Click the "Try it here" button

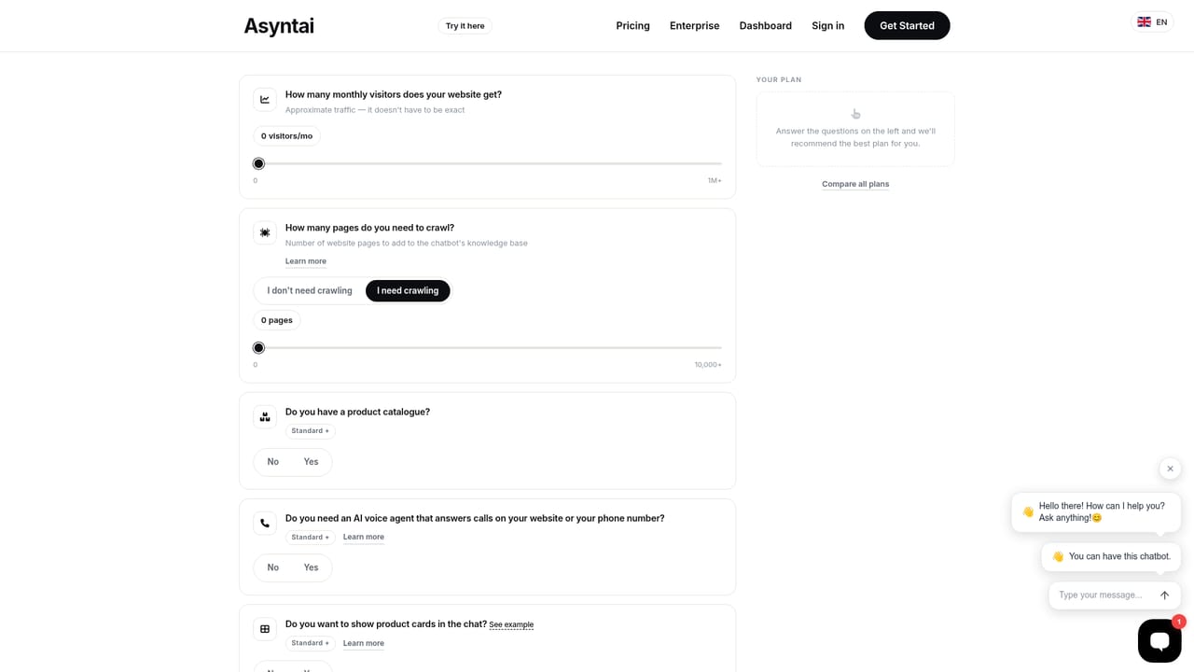[x=465, y=26]
